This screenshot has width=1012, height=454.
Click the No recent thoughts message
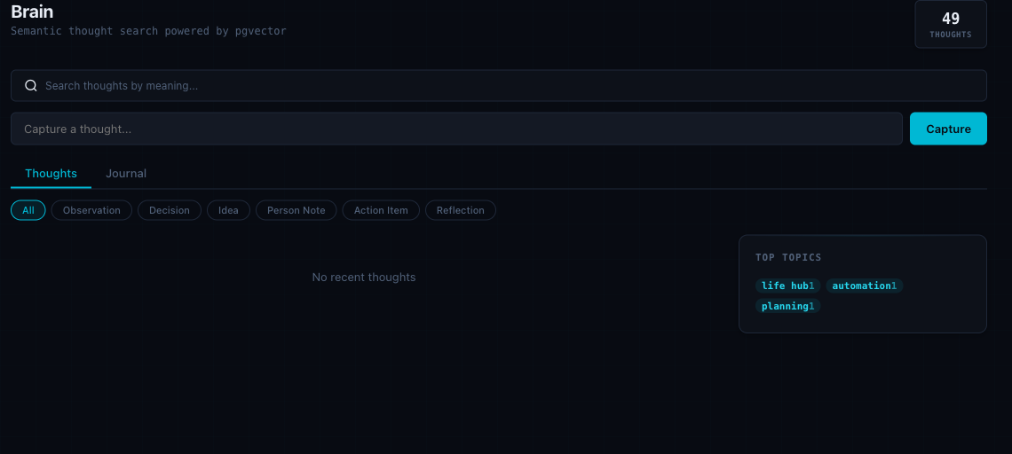364,278
